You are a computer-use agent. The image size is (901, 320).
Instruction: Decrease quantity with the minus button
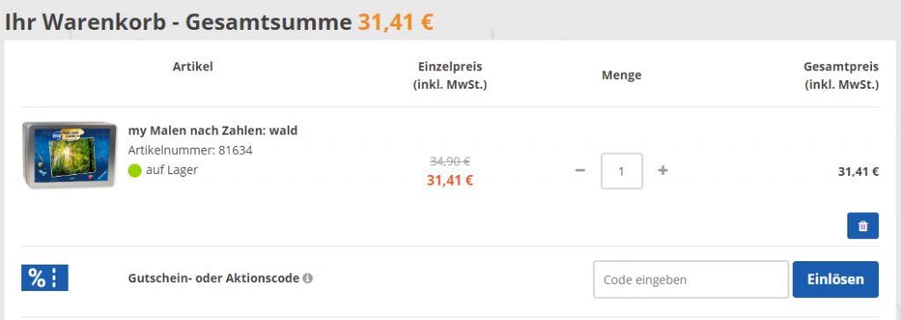(x=581, y=171)
